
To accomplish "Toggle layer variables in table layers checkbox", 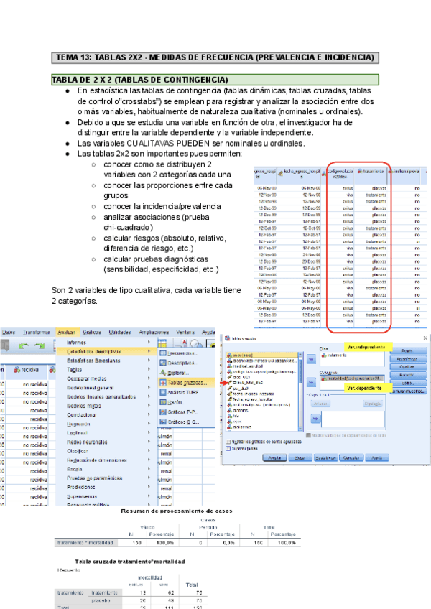I will point(308,436).
